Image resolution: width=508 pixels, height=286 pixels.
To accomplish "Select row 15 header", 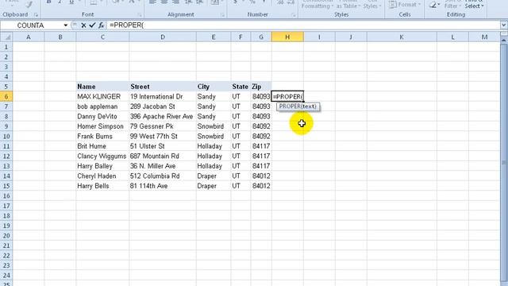I will 6,186.
